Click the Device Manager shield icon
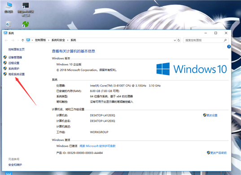 (x=5, y=57)
